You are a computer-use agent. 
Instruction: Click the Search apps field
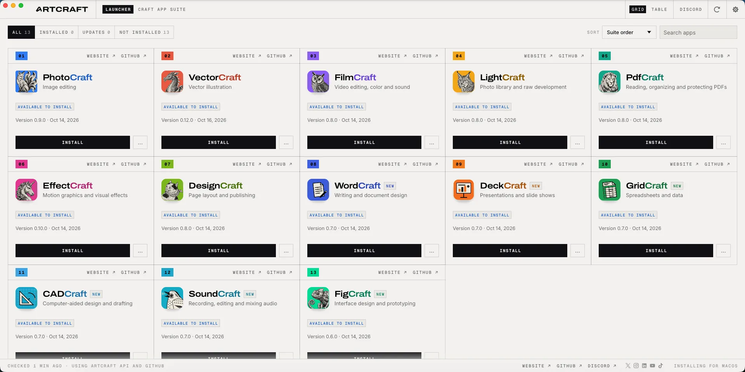pos(698,32)
